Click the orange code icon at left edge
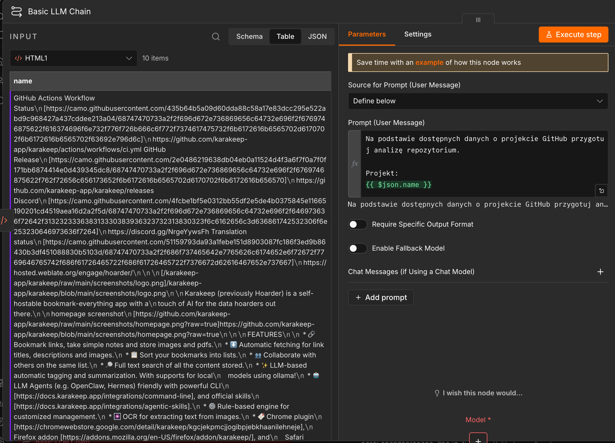The height and width of the screenshot is (443, 615). tap(4, 220)
